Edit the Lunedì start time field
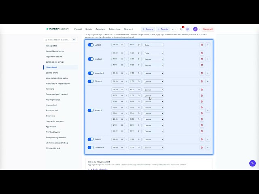This screenshot has height=194, width=259. pos(118,45)
